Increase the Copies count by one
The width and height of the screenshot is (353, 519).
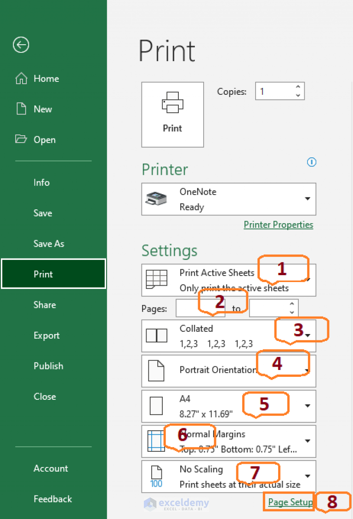click(x=298, y=86)
